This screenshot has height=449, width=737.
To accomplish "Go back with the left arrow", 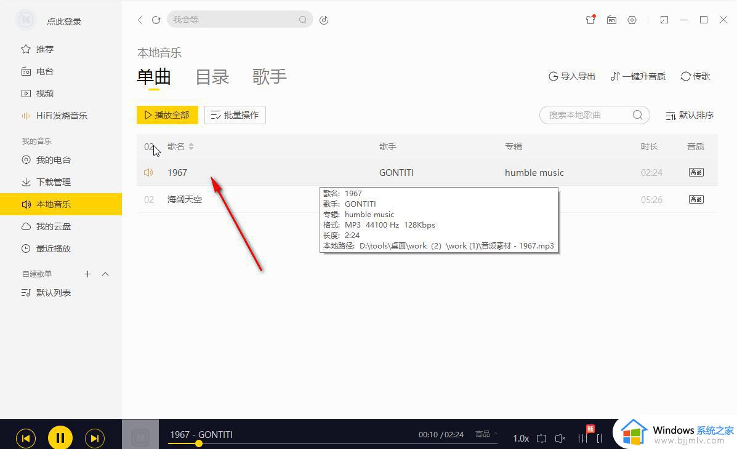I will pos(140,20).
